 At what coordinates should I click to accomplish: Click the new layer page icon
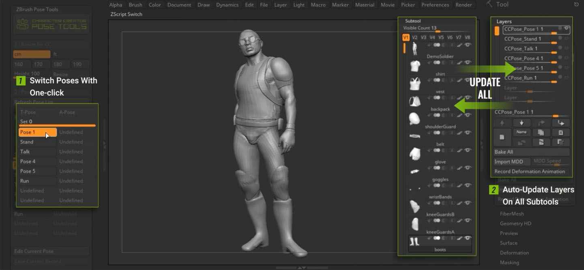502,137
